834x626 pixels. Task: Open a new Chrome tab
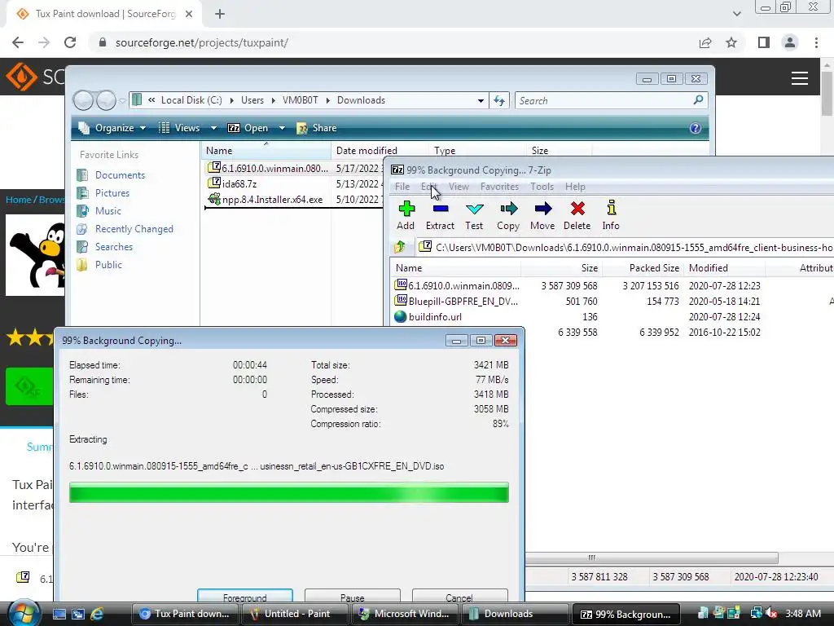pos(220,14)
